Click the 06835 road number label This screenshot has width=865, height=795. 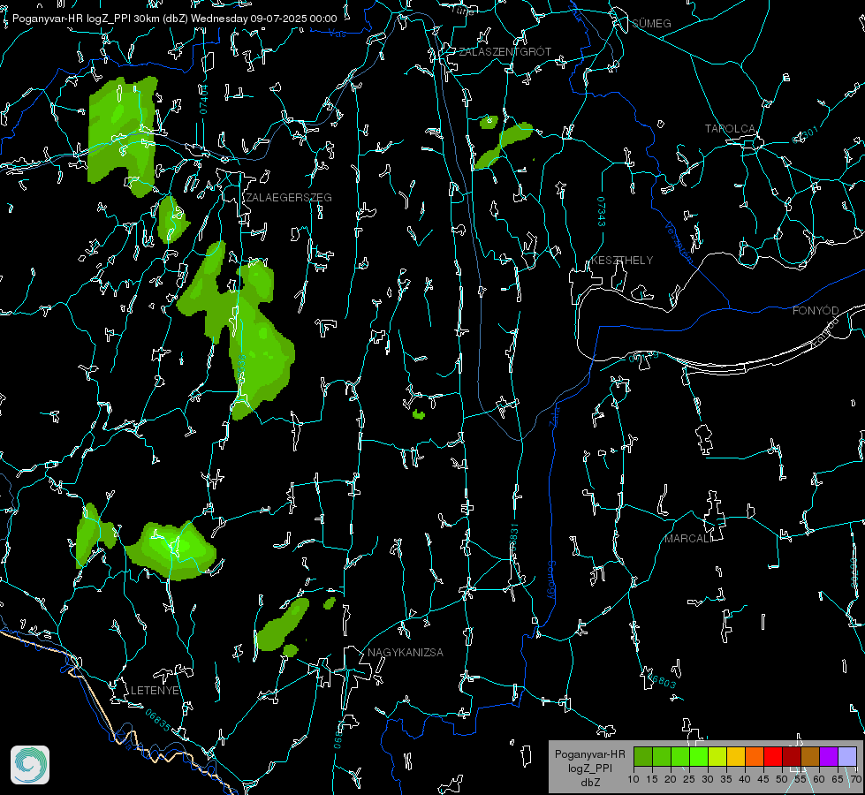tap(158, 721)
